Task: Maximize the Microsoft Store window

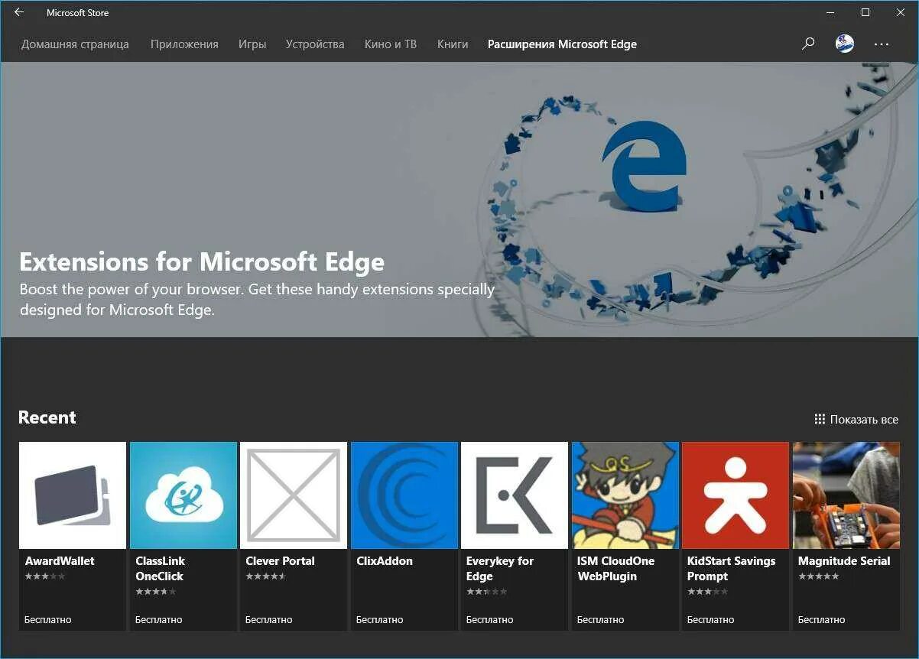Action: [865, 12]
